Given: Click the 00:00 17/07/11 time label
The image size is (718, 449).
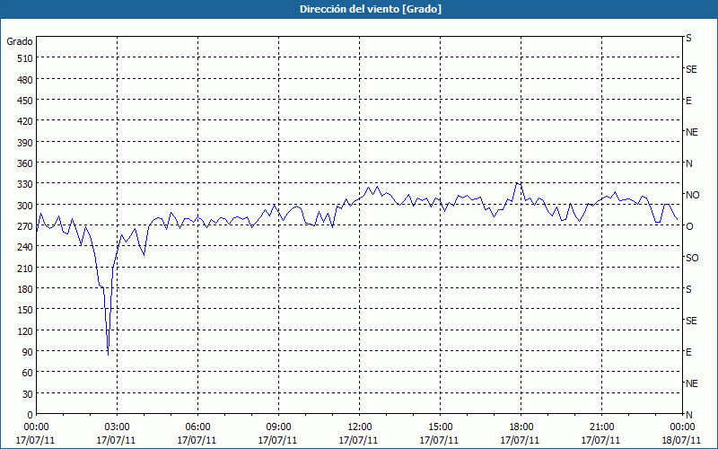Looking at the screenshot, I should (36, 434).
